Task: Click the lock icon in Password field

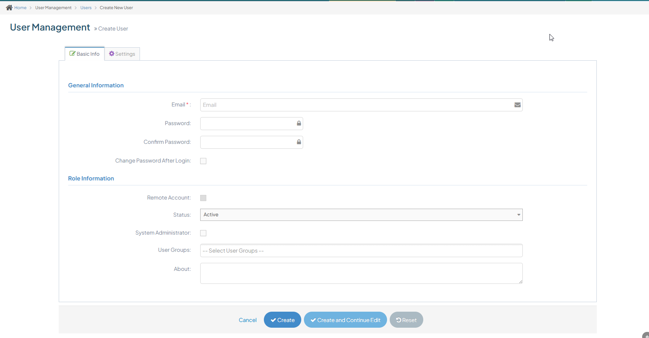Action: click(x=299, y=124)
